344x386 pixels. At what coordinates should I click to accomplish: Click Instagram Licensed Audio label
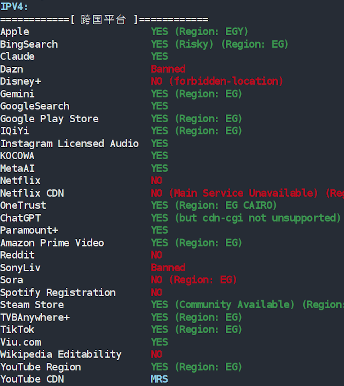(69, 143)
